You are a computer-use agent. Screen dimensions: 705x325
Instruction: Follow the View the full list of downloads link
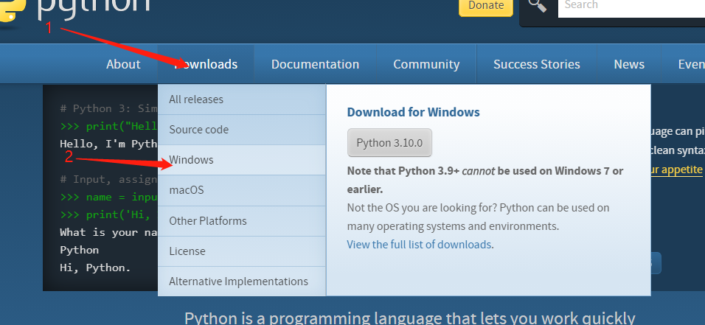pos(419,245)
